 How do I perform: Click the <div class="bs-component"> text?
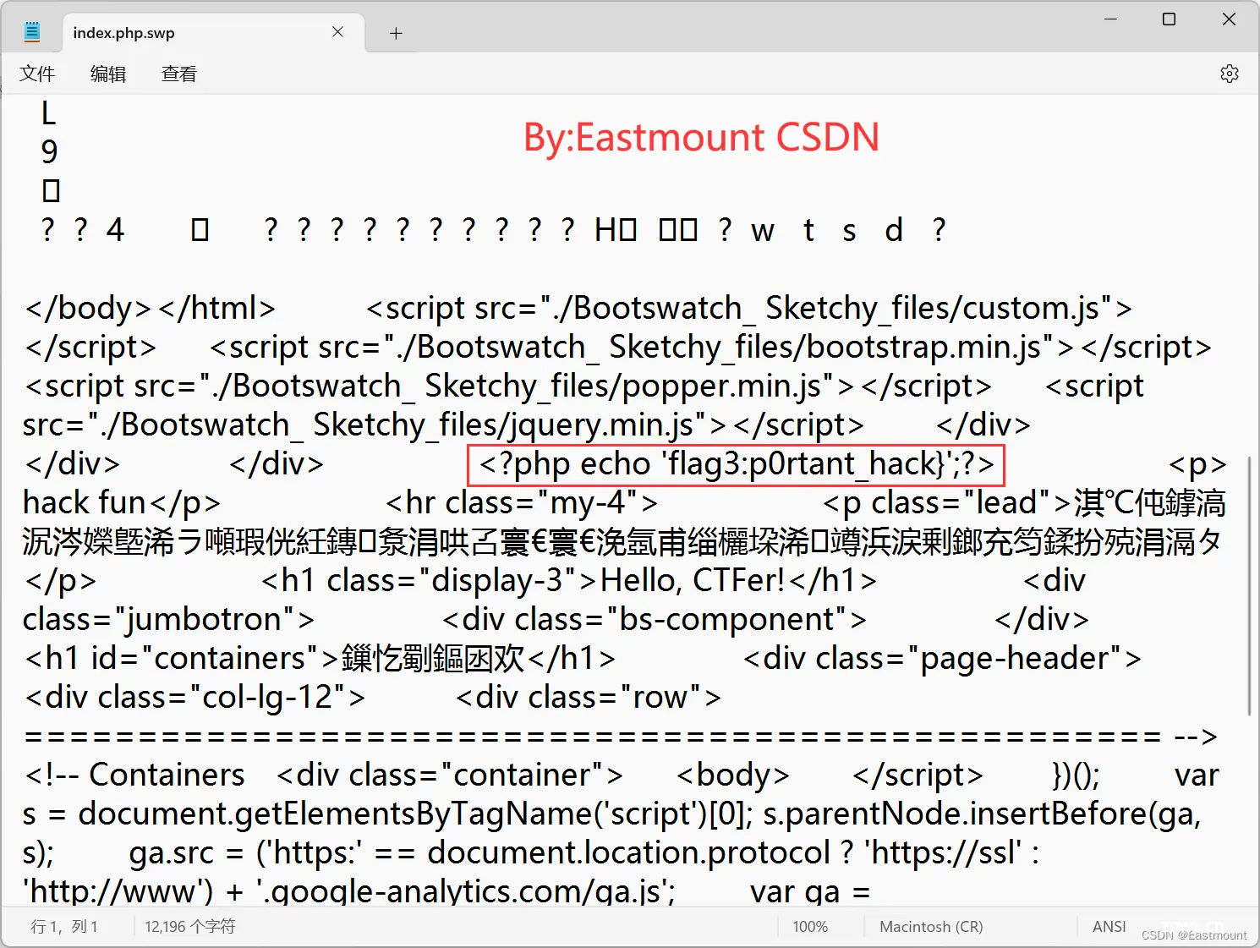pos(655,619)
